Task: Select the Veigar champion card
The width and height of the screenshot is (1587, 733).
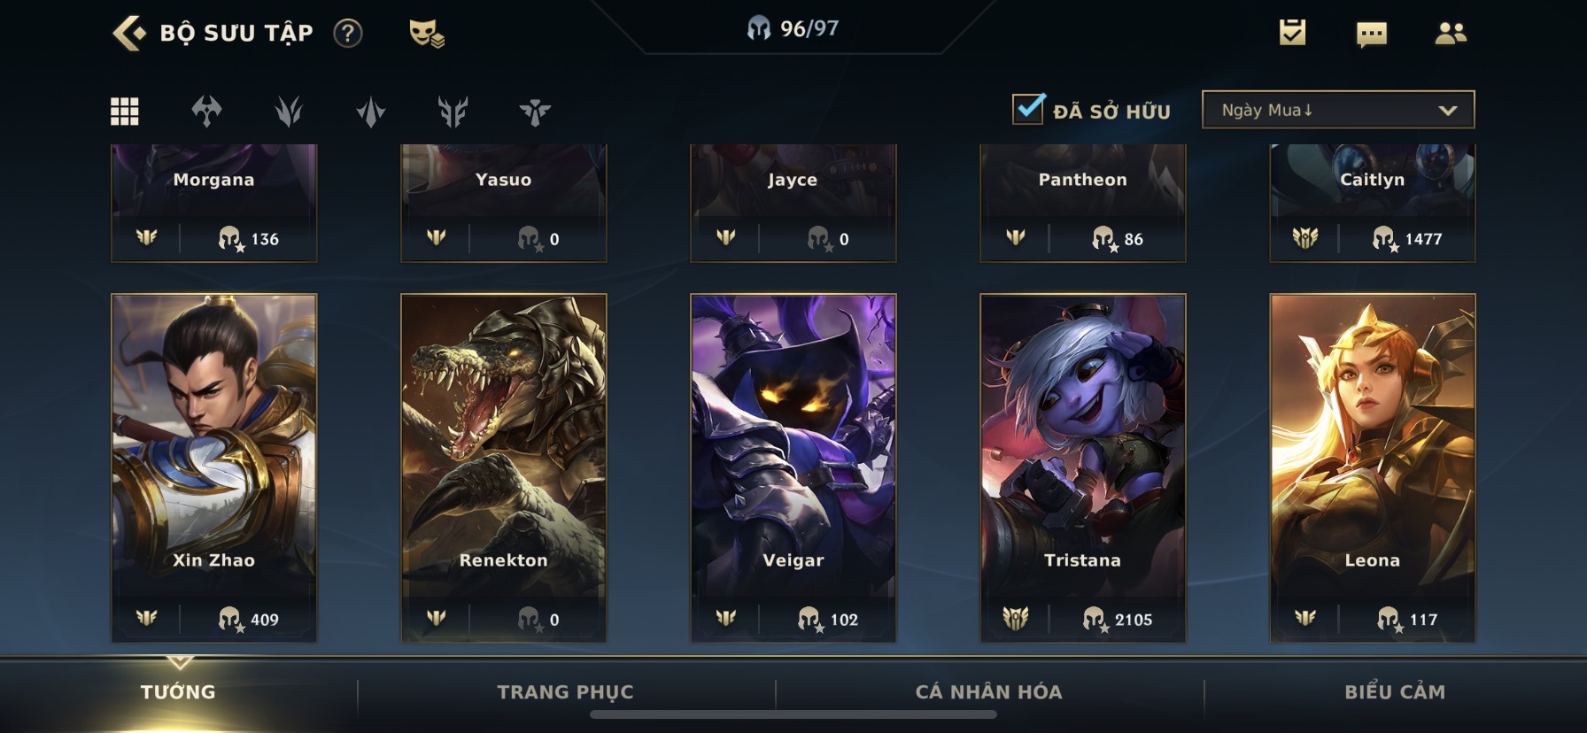Action: point(793,467)
